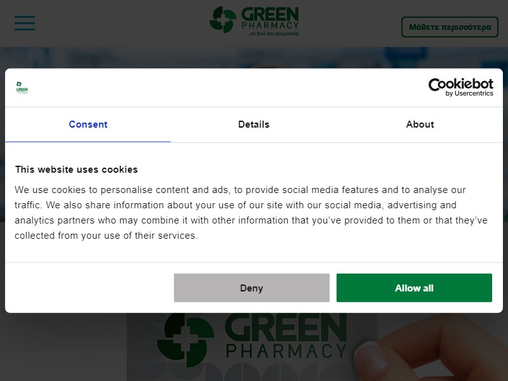Open the hamburger navigation menu
The width and height of the screenshot is (508, 381).
(25, 23)
